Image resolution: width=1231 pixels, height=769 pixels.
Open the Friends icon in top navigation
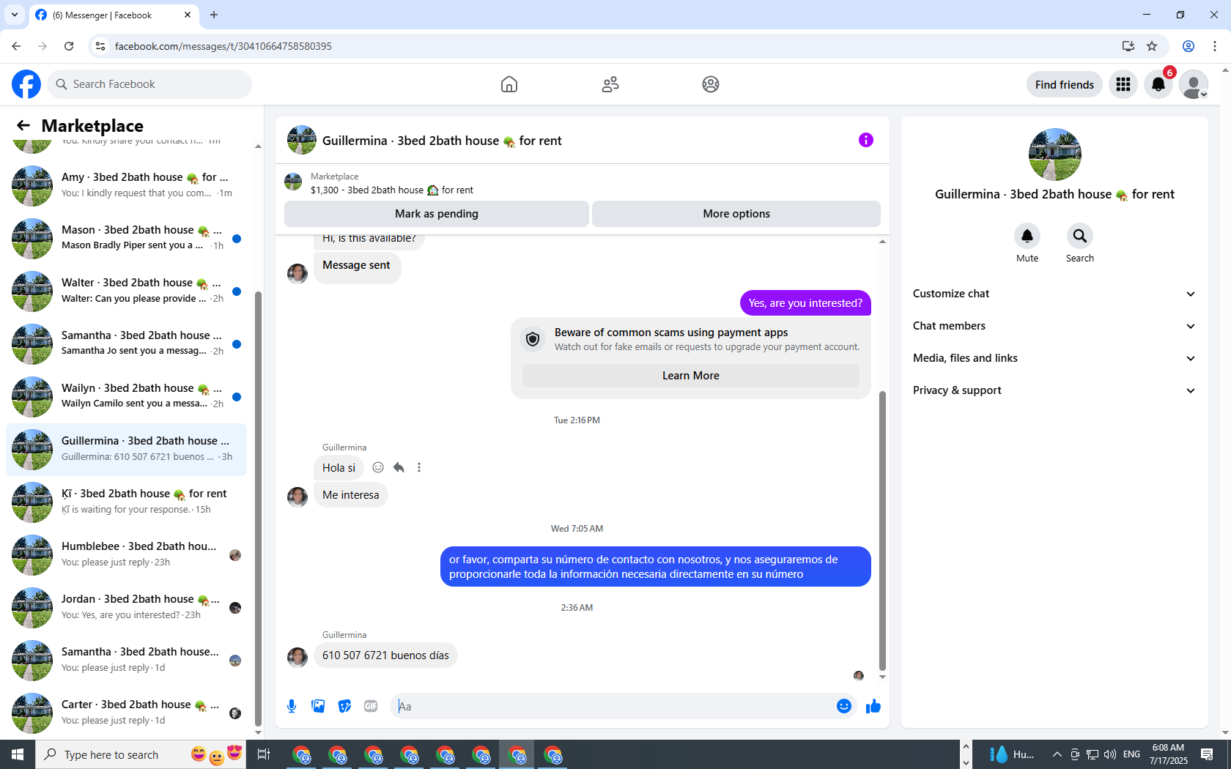click(610, 84)
